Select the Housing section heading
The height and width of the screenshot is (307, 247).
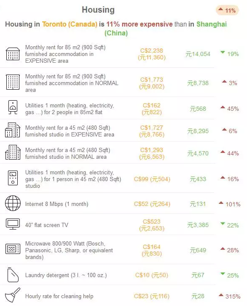[x=98, y=10]
